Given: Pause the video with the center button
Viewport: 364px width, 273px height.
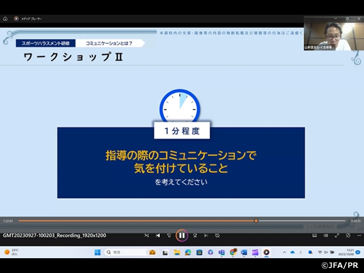Looking at the screenshot, I should (x=181, y=235).
